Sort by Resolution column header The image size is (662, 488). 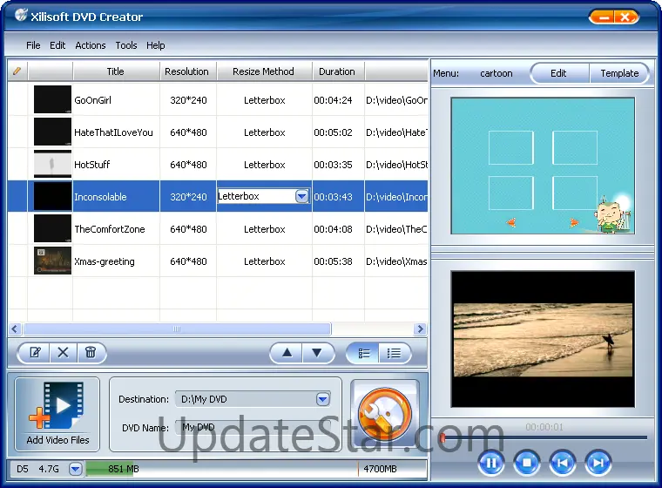coord(187,71)
